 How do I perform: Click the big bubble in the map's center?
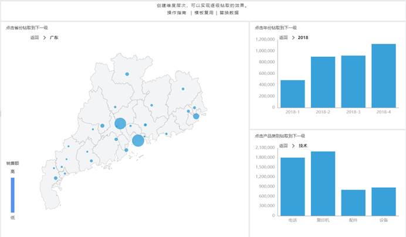(120, 123)
